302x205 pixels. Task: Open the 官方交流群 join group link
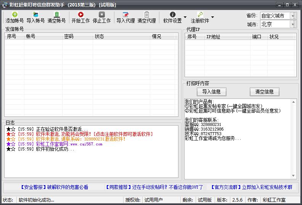point(251,187)
